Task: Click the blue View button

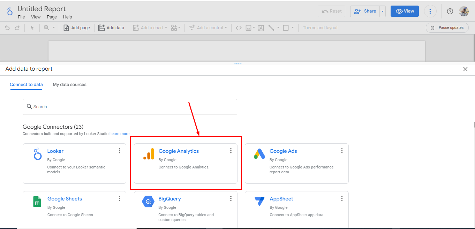Action: click(405, 11)
